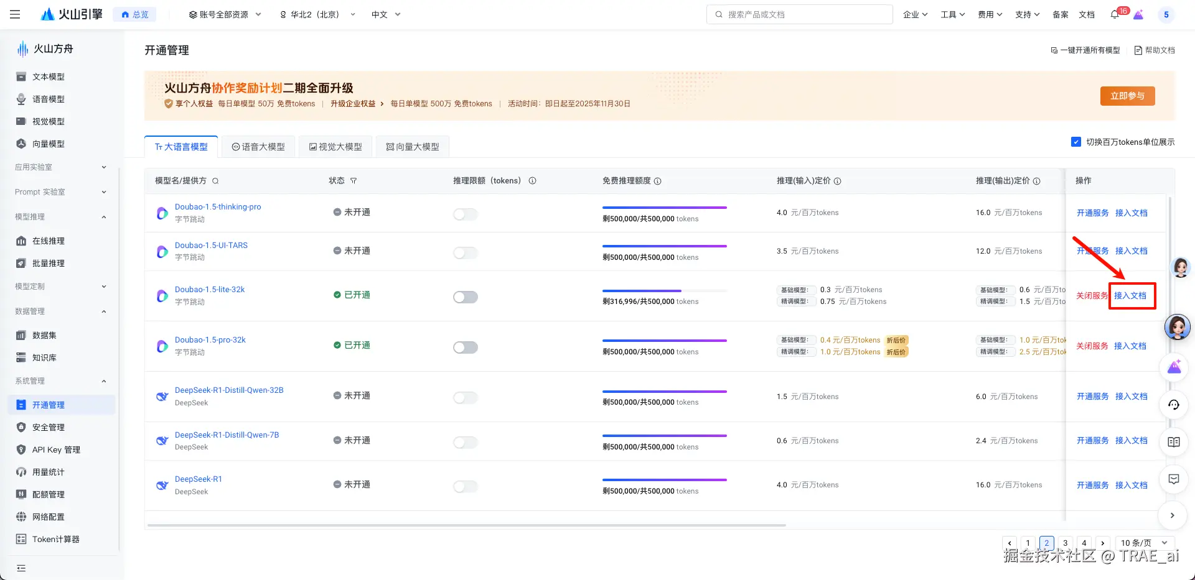
Task: Toggle the limit switch for Doubao-1.5-pro-32k
Action: point(466,348)
